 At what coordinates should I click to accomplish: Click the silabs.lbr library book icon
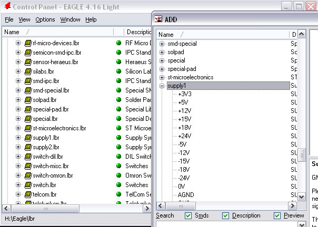[28, 71]
